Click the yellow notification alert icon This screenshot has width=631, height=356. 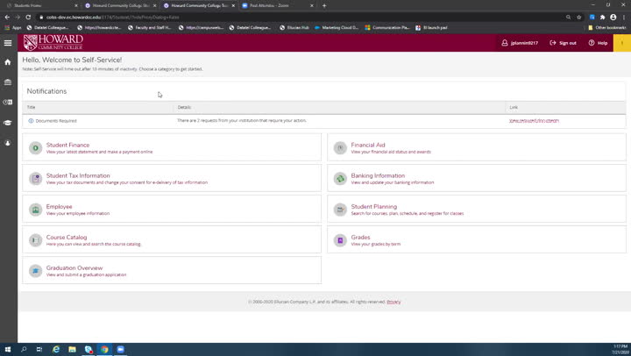coord(622,43)
